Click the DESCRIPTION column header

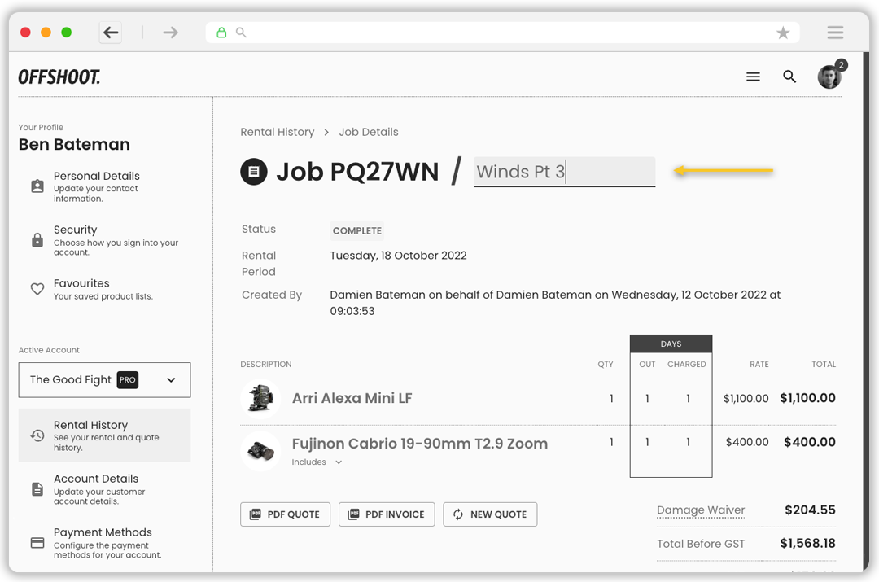(x=265, y=365)
